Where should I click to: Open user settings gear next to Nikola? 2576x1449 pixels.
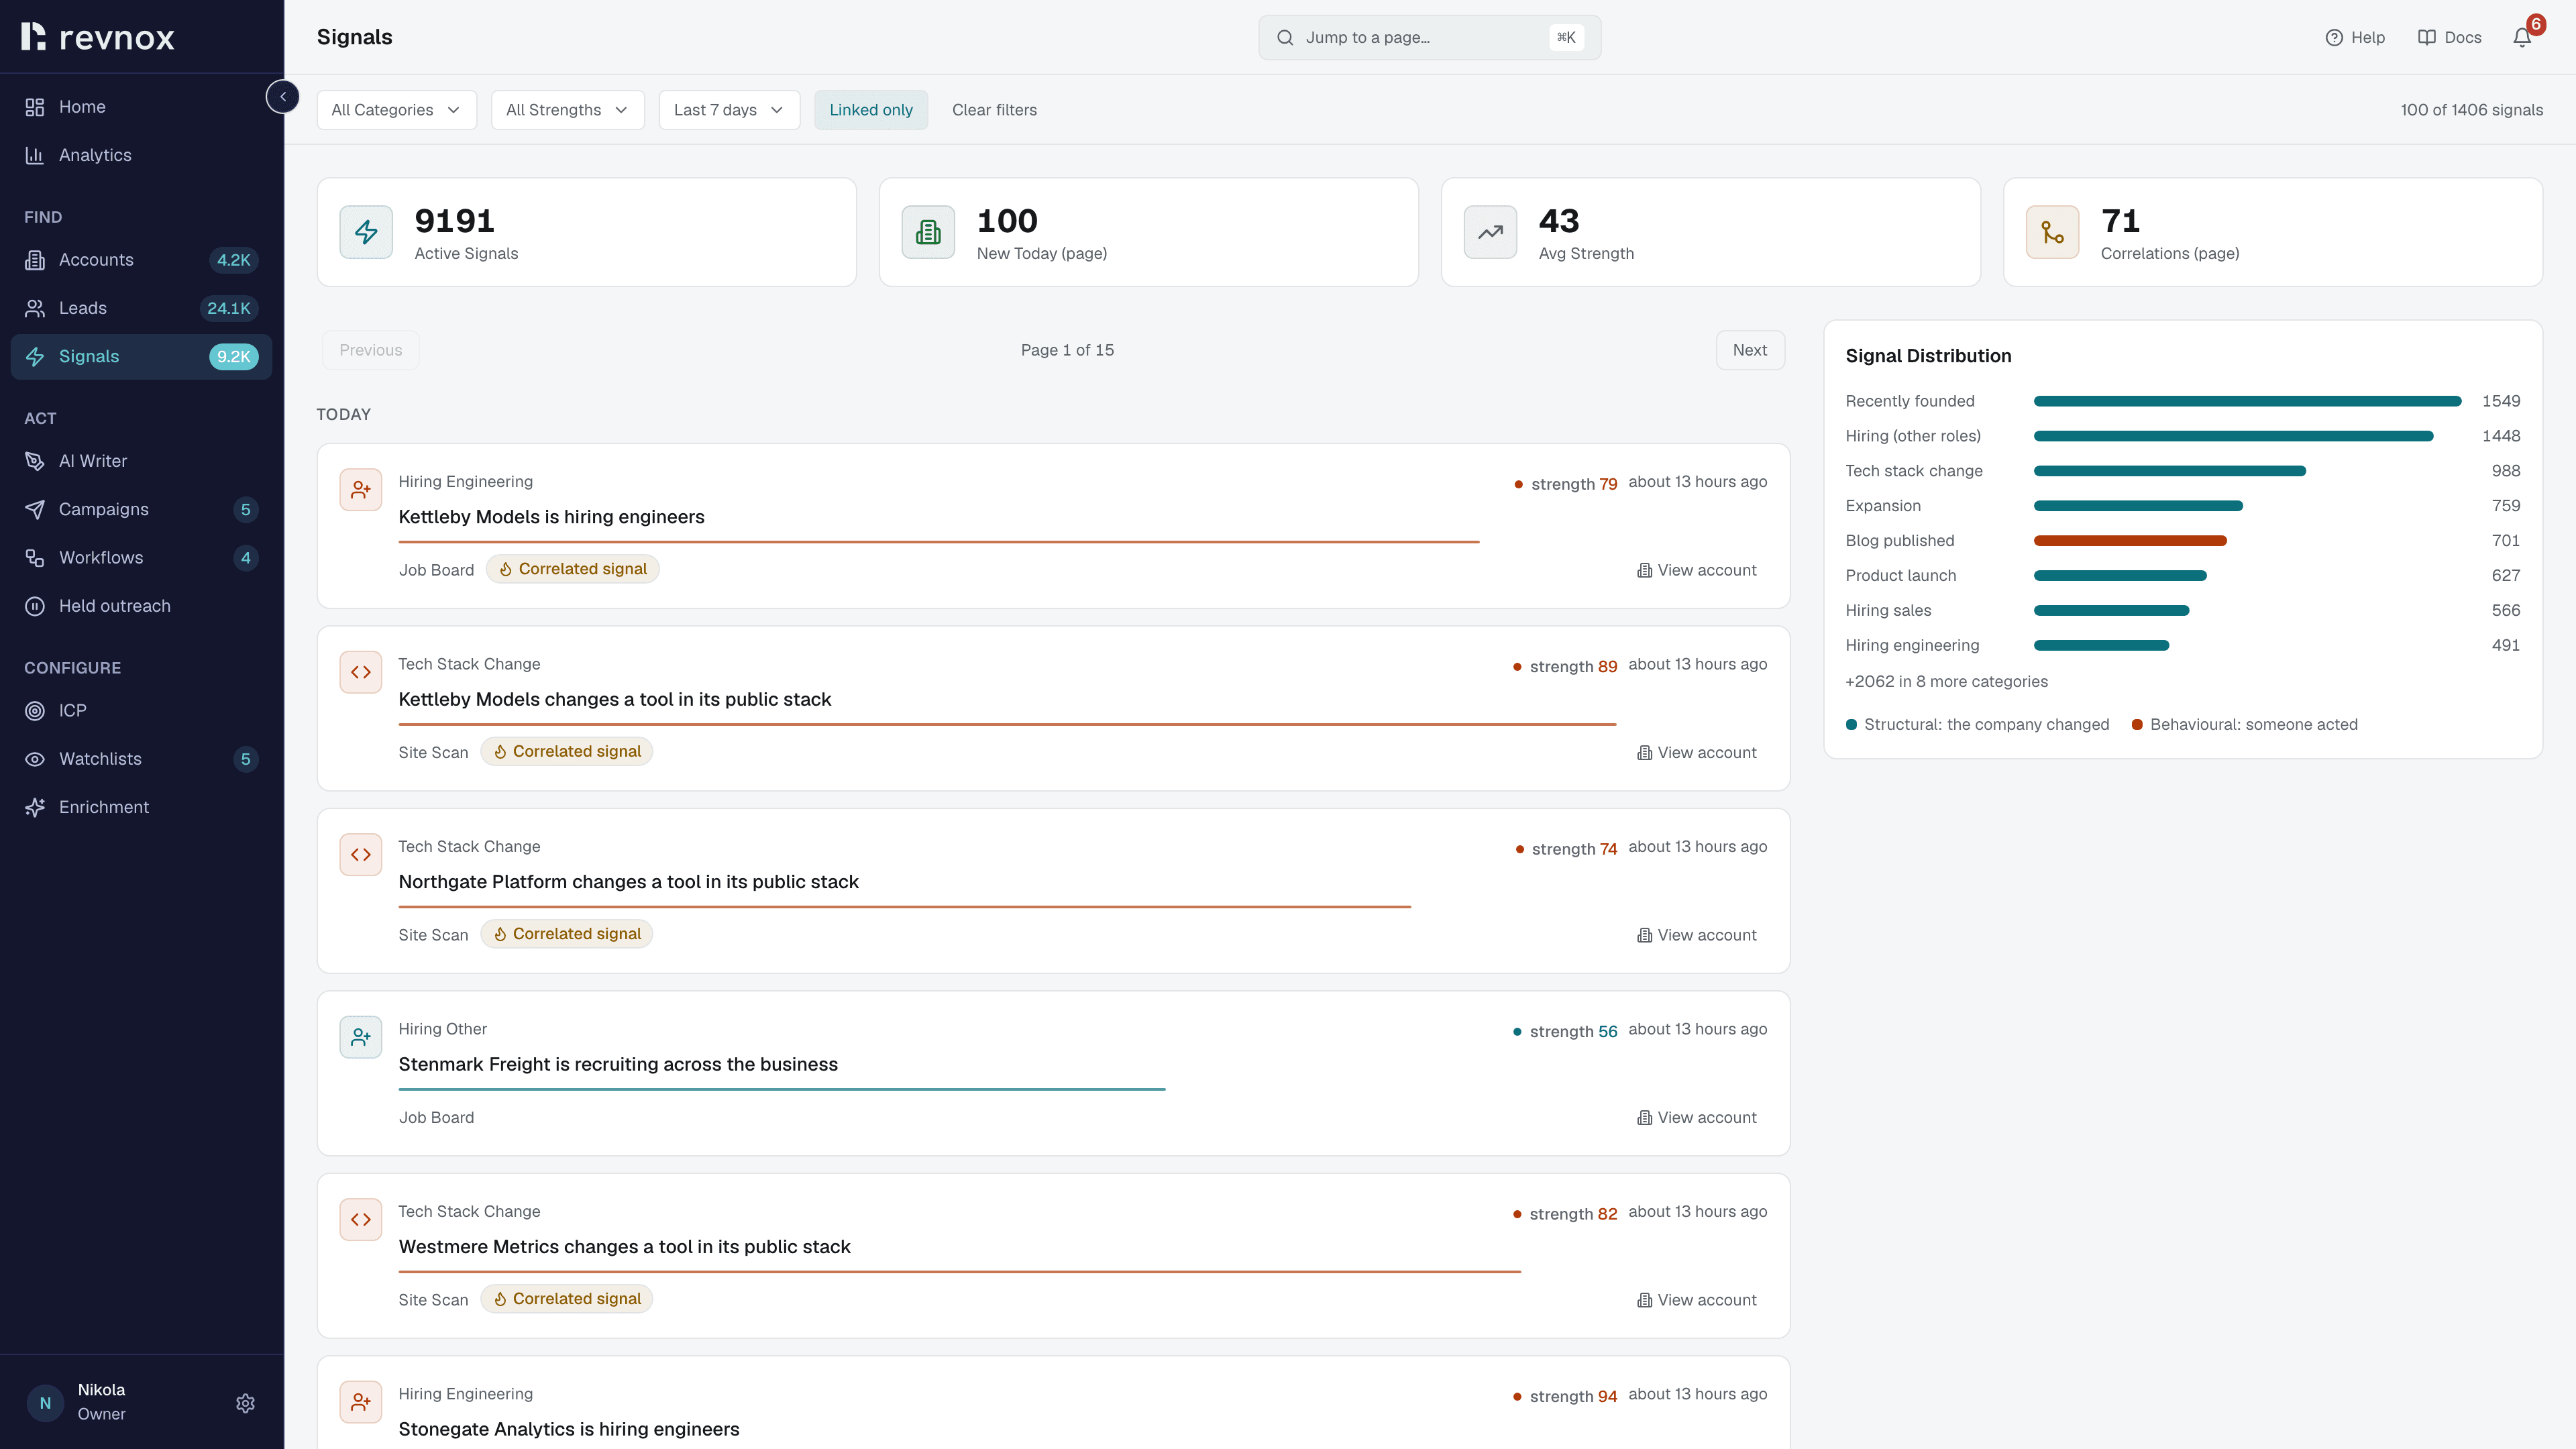pos(245,1403)
